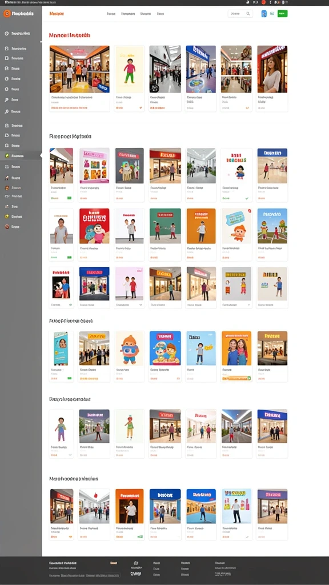Open the orange active tab in top navigation
This screenshot has height=585, width=329.
click(x=57, y=14)
